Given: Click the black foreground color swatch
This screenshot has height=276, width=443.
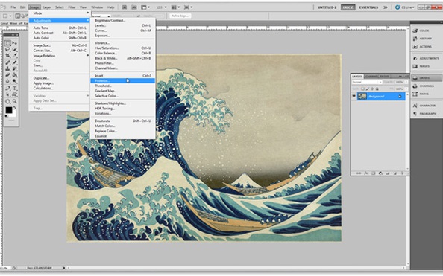Looking at the screenshot, I should click(9, 110).
